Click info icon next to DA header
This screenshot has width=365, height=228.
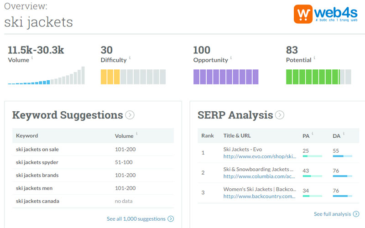344,134
